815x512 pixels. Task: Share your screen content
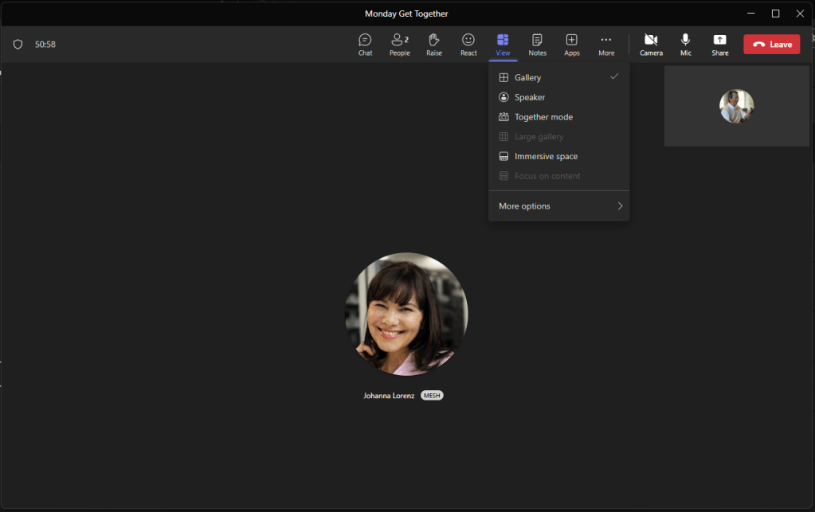(719, 45)
